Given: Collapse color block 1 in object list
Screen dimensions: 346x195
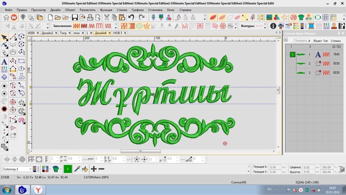Looking at the screenshot, I should point(288,55).
